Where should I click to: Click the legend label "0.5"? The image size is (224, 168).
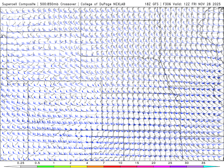[37, 163]
